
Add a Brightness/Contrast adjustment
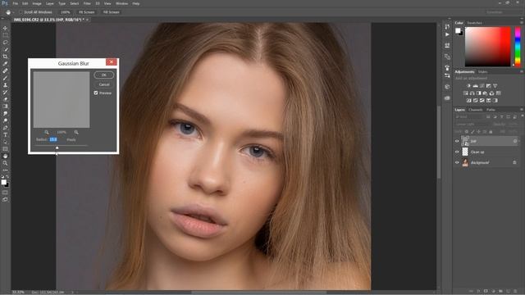468,86
